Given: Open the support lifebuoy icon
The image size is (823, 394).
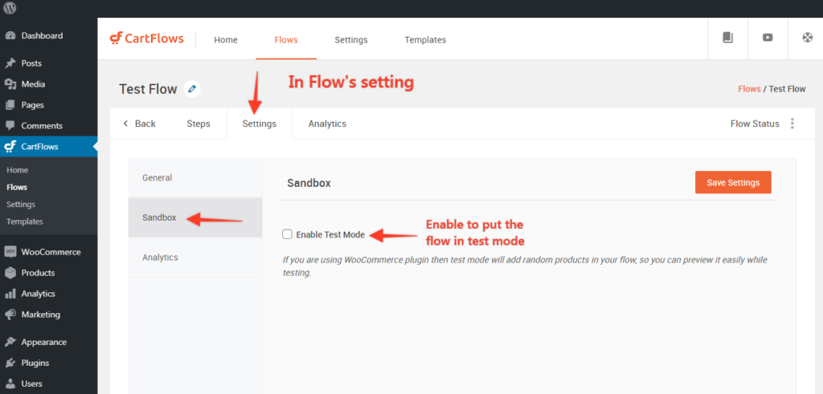Looking at the screenshot, I should point(807,38).
